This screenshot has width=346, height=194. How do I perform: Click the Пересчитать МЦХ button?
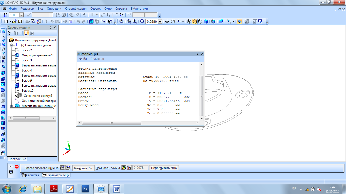tap(164, 168)
